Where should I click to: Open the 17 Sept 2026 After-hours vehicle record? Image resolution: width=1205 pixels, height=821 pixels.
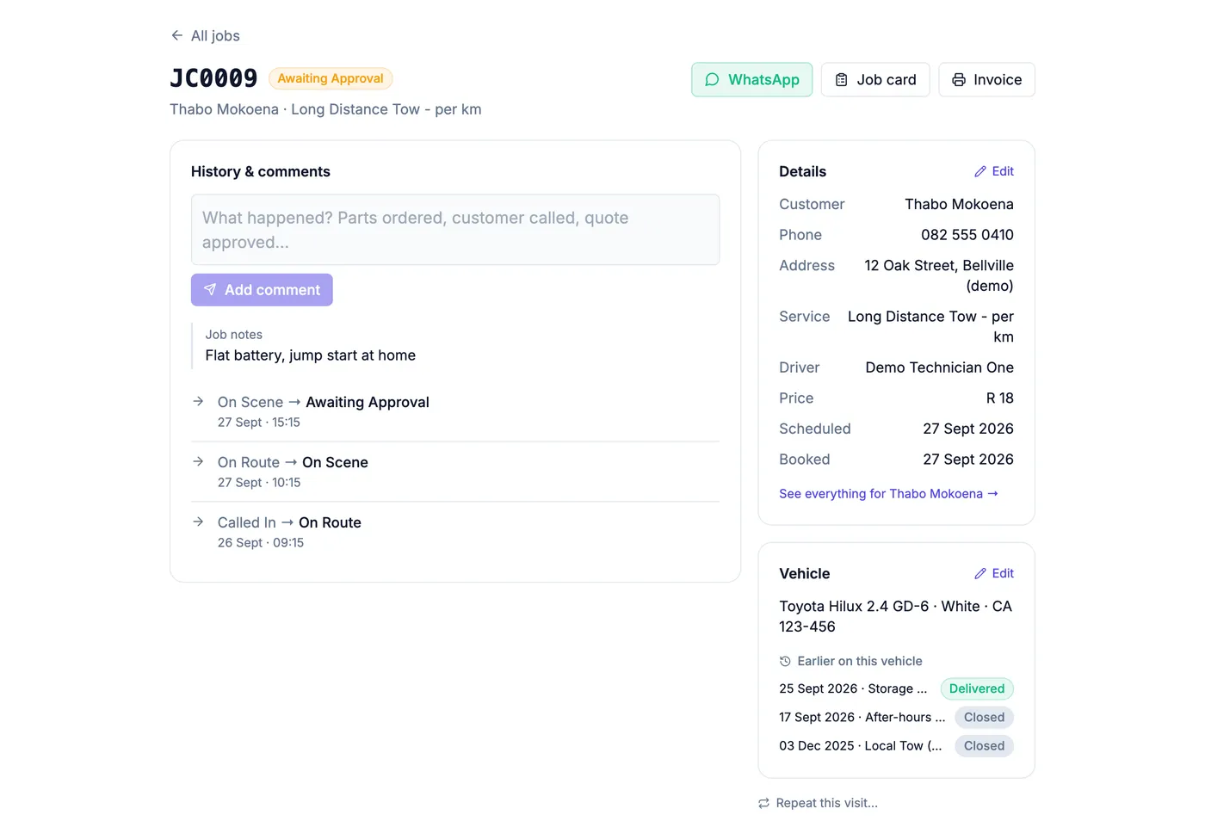tap(862, 717)
